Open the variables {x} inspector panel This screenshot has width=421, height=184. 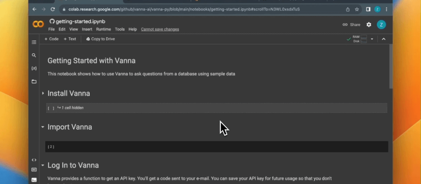coord(34,68)
